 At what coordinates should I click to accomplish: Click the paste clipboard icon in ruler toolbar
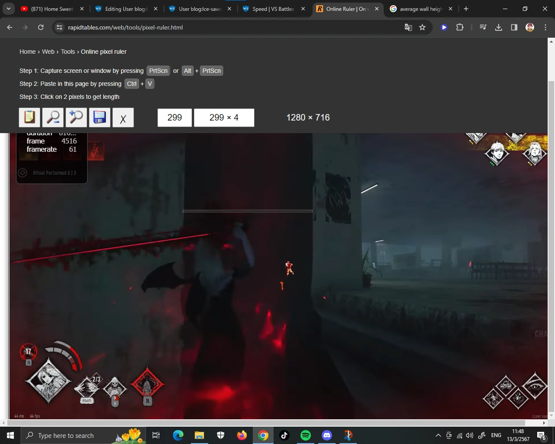pos(29,118)
